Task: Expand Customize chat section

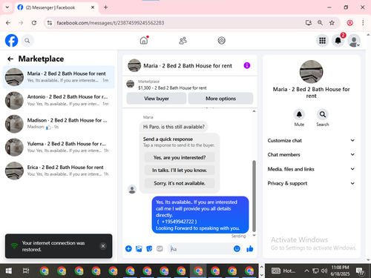Action: (x=311, y=140)
